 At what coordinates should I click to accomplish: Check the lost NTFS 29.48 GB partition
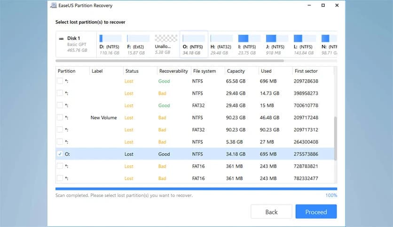coord(60,93)
